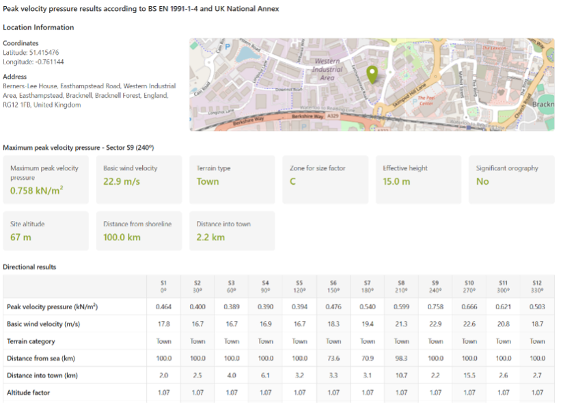Click the S1 0° column header
561x405 pixels.
click(163, 286)
